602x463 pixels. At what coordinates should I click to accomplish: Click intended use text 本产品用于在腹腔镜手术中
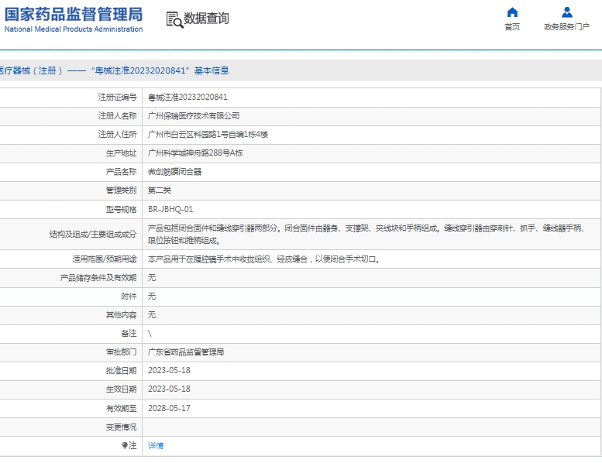pyautogui.click(x=264, y=259)
